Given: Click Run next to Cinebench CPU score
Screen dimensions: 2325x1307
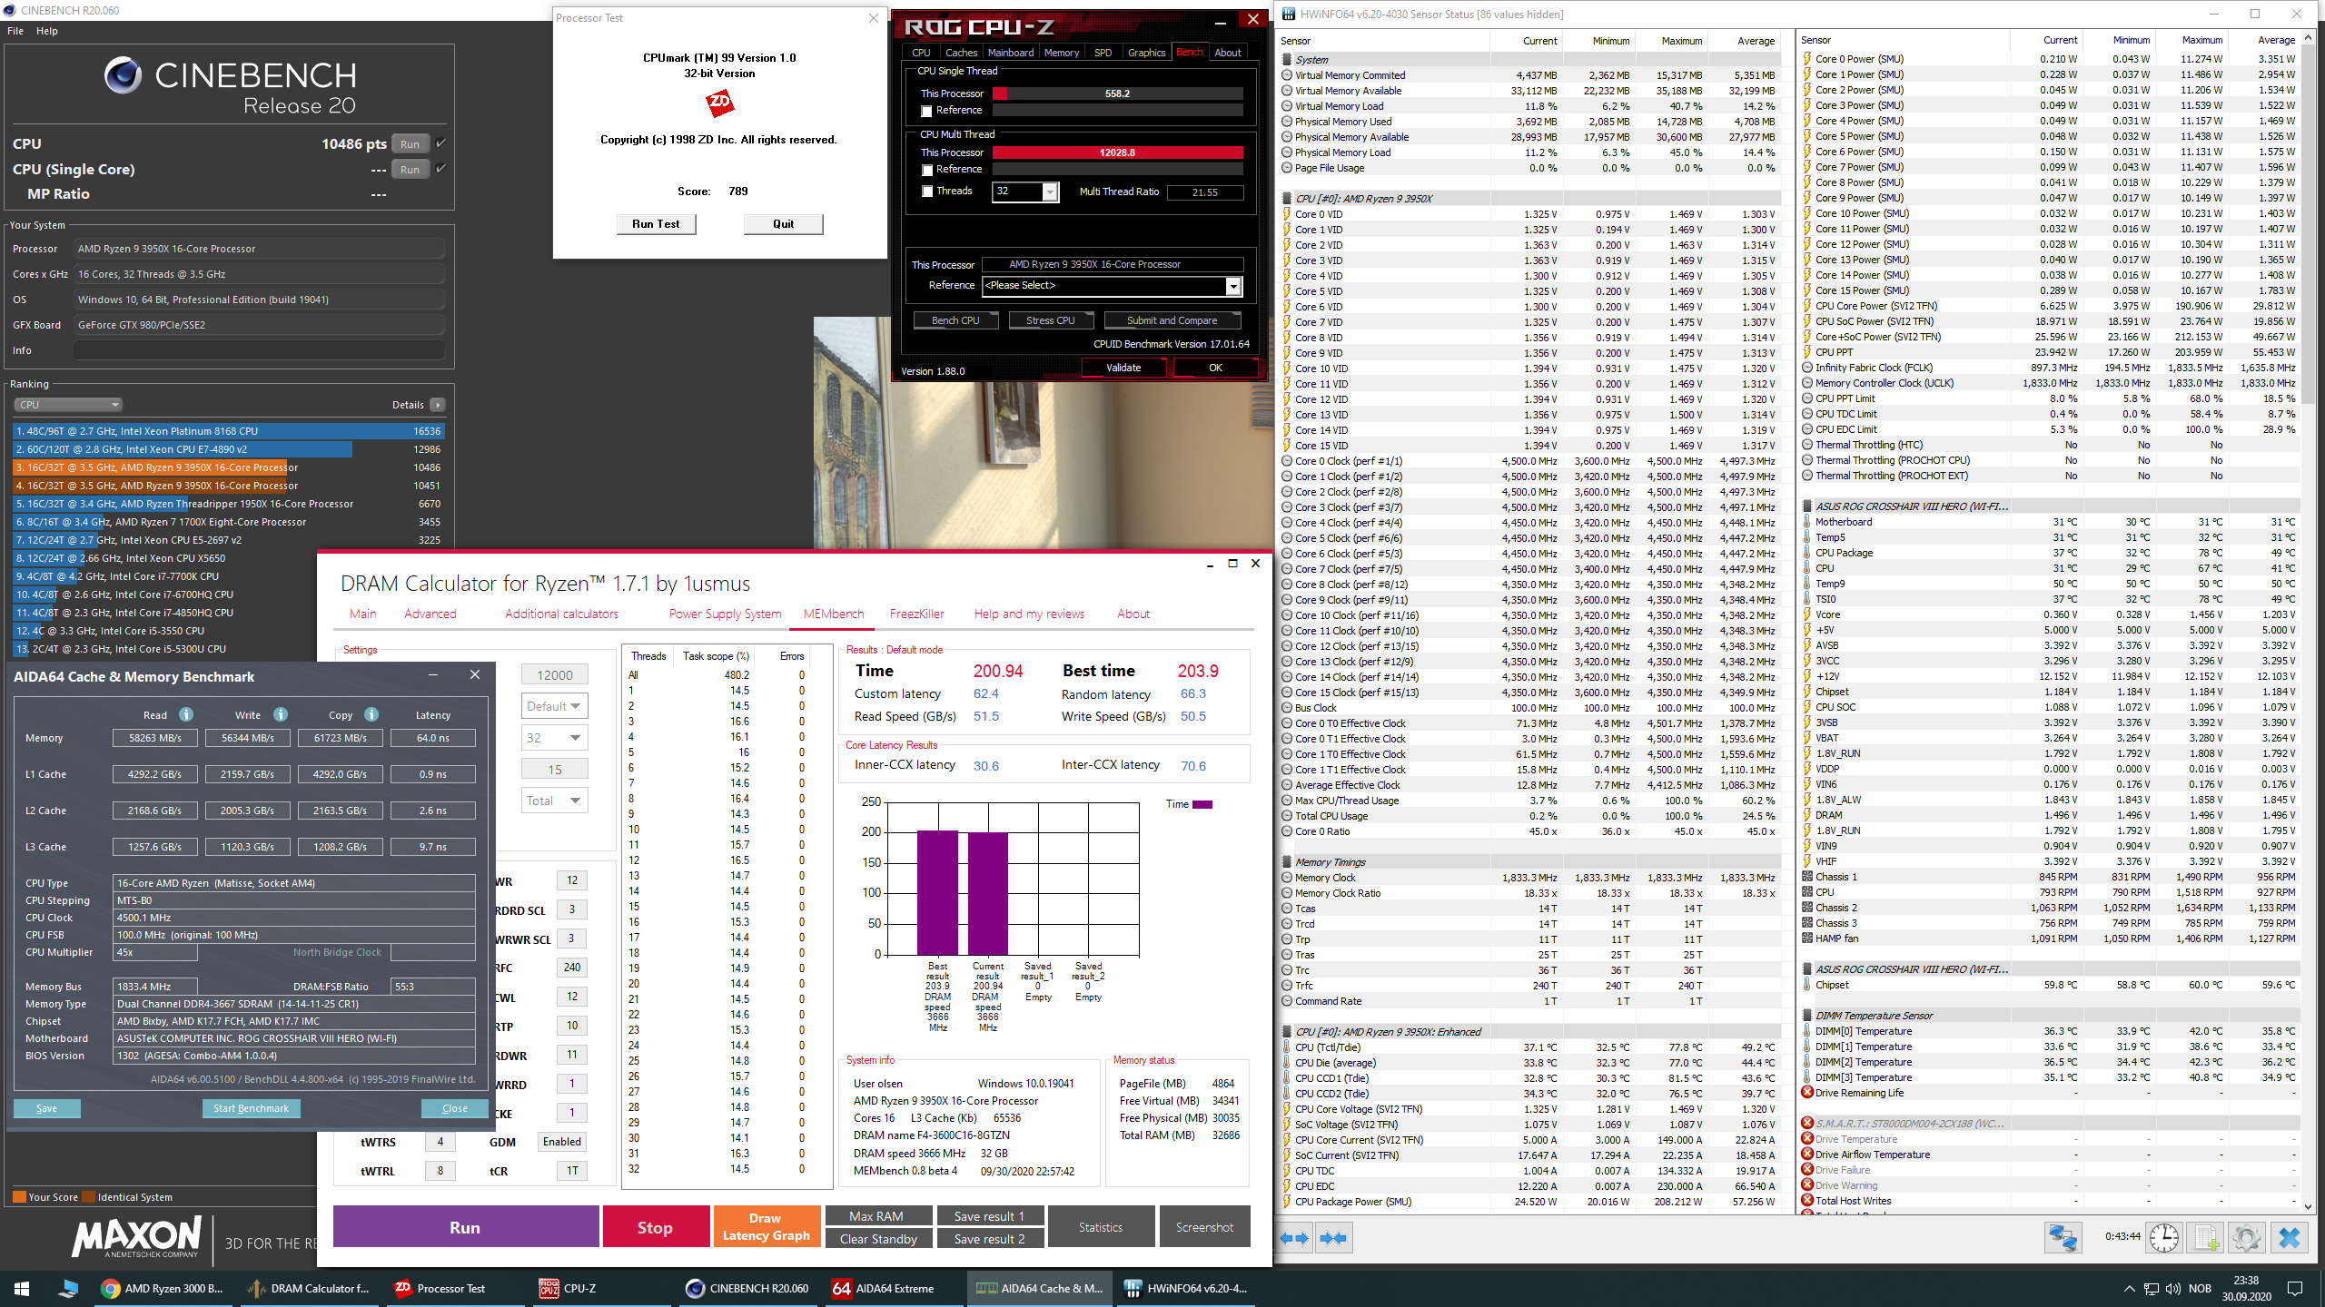Looking at the screenshot, I should (x=410, y=143).
